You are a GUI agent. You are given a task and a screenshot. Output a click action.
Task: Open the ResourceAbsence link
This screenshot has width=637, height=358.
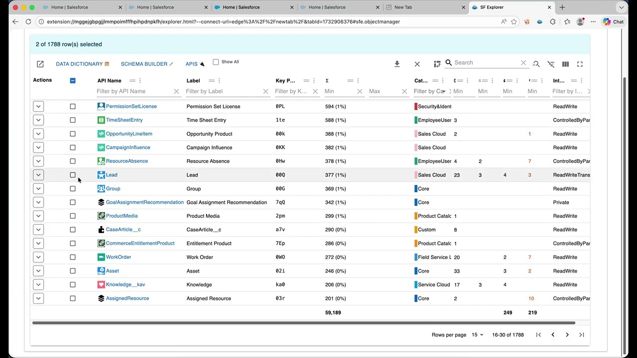(x=127, y=161)
